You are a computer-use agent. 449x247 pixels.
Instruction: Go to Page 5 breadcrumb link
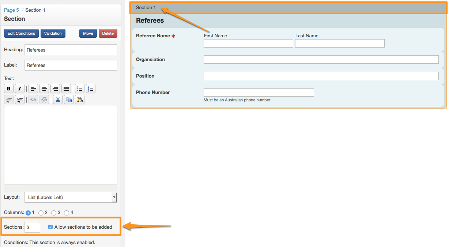click(x=11, y=10)
